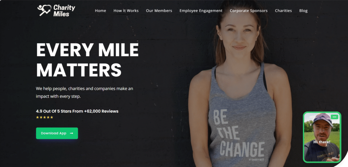
Task: Open the Corporate Sponsors page
Action: click(248, 10)
